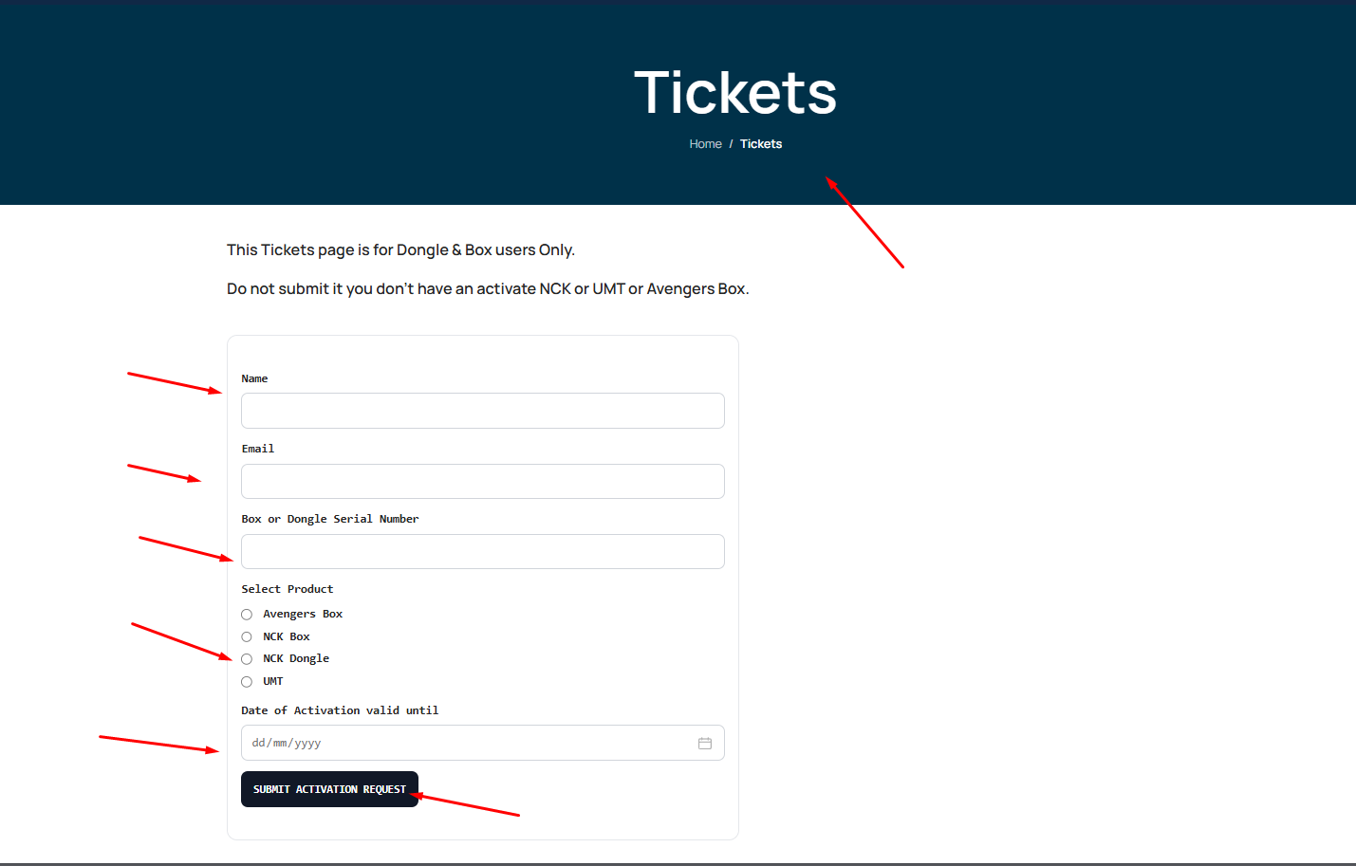1356x866 pixels.
Task: Click the 'Select Product' label
Action: click(x=287, y=590)
